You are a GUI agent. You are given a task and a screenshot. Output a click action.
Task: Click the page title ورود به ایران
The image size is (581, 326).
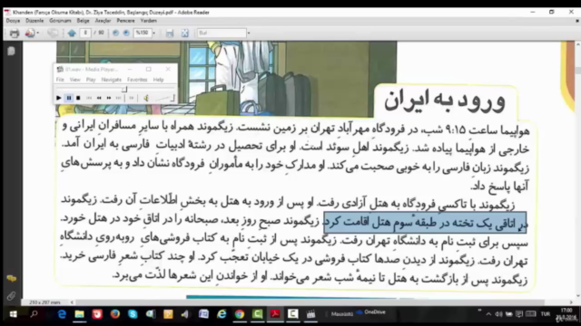(445, 101)
